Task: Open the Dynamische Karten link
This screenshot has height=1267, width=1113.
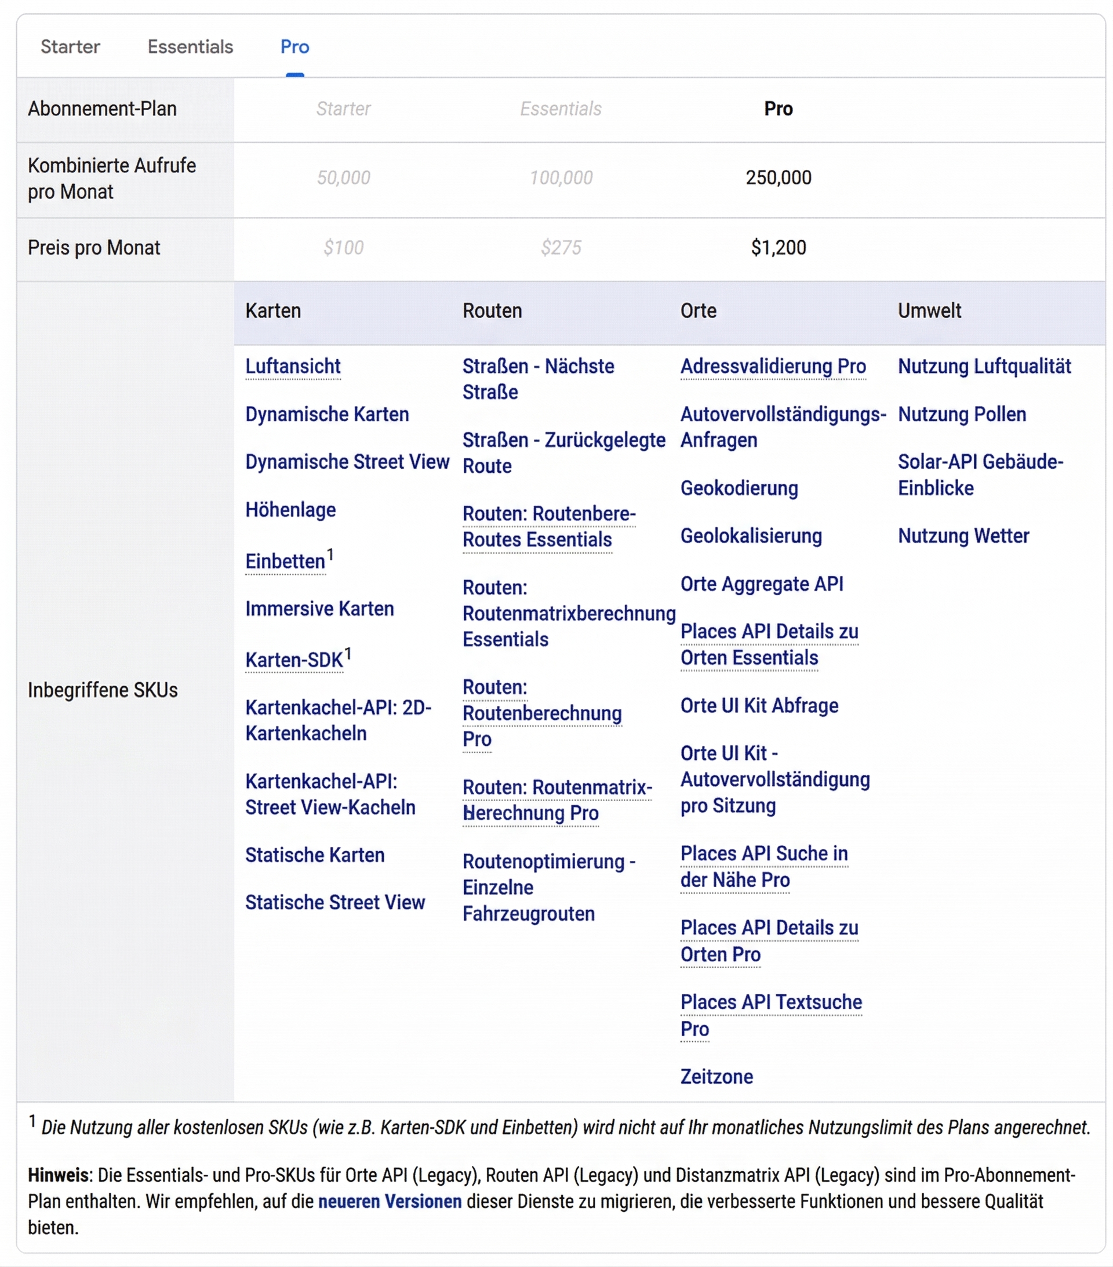Action: [x=327, y=414]
